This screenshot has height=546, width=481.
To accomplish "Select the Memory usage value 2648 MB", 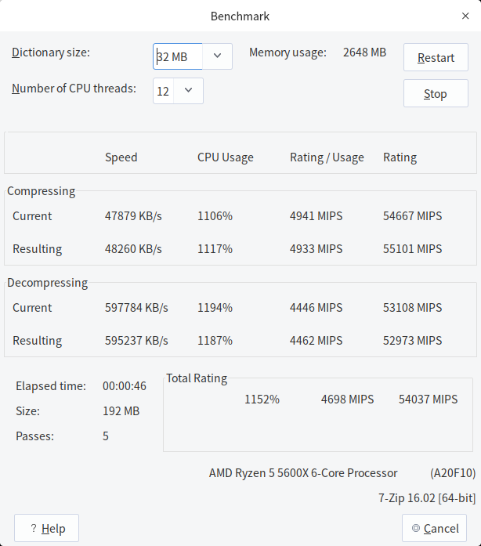I will tap(364, 53).
